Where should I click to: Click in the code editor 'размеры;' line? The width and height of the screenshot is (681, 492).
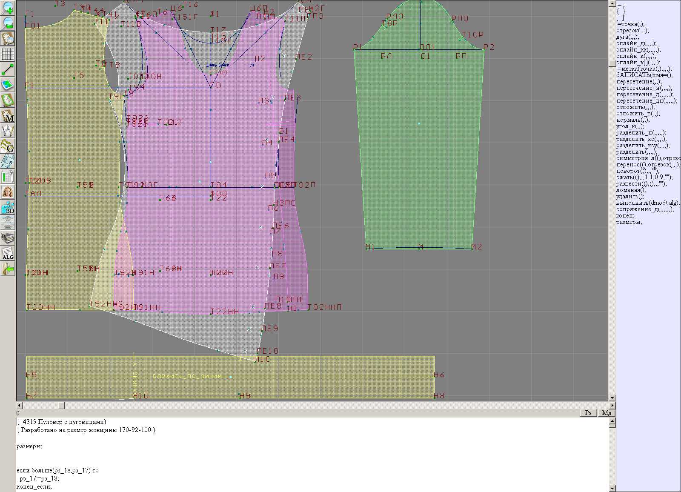(x=30, y=446)
